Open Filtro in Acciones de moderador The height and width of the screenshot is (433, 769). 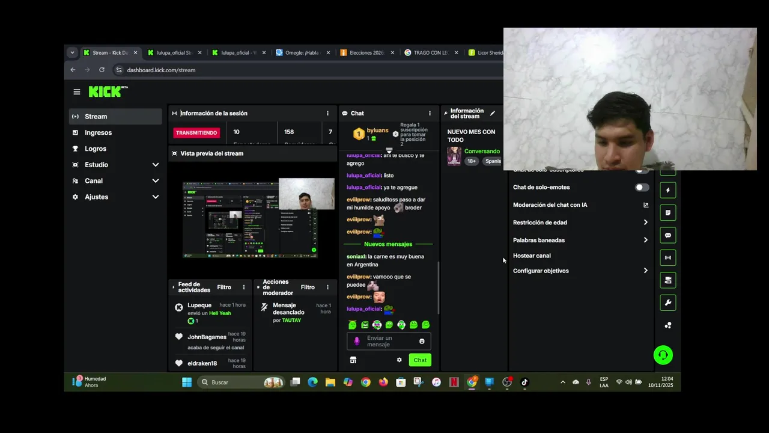(308, 287)
